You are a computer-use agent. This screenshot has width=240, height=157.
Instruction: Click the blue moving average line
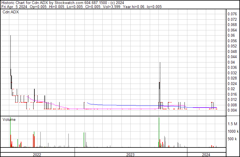[116, 105]
